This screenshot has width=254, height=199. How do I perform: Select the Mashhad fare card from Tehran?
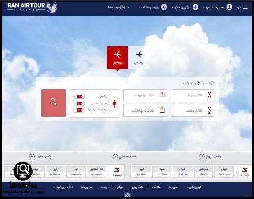click(x=162, y=172)
